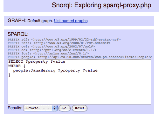Click the closing brace line in query
This screenshot has height=114, width=159.
(10, 75)
